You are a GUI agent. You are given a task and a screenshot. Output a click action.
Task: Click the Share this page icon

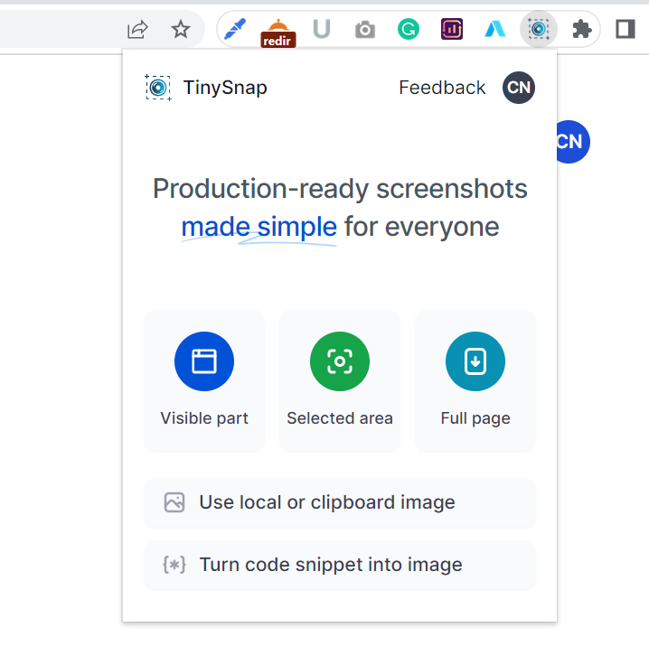(137, 30)
